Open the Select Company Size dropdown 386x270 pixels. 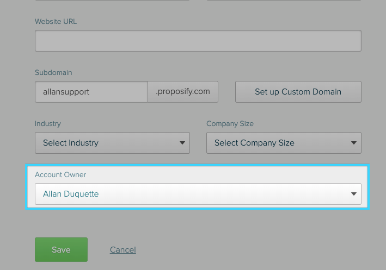point(278,143)
